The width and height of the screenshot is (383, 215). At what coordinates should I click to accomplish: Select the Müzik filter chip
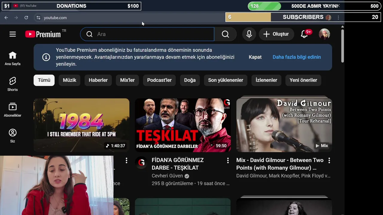[x=69, y=80]
